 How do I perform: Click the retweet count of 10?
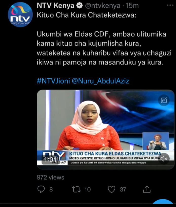pyautogui.click(x=88, y=189)
